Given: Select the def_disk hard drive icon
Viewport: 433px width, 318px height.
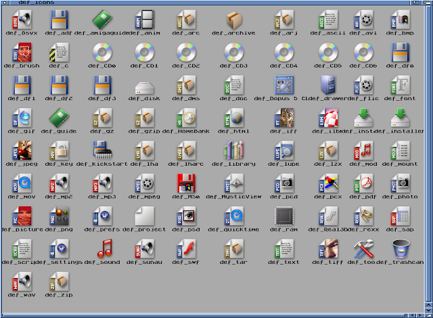Looking at the screenshot, I should click(x=145, y=86).
